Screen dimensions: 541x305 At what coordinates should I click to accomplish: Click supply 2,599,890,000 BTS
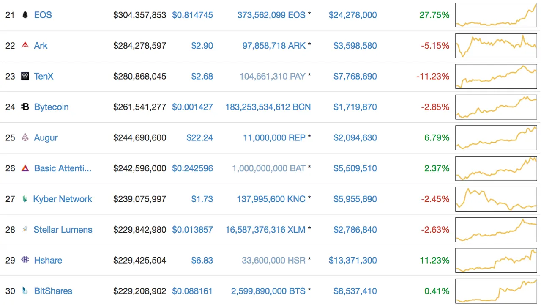pos(268,291)
